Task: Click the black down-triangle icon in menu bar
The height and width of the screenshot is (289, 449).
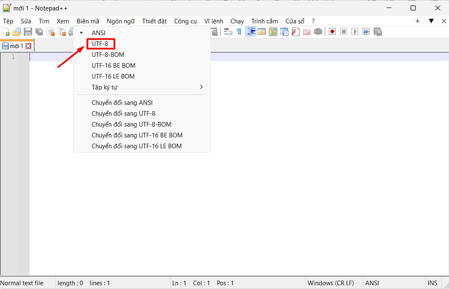Action: click(x=431, y=21)
